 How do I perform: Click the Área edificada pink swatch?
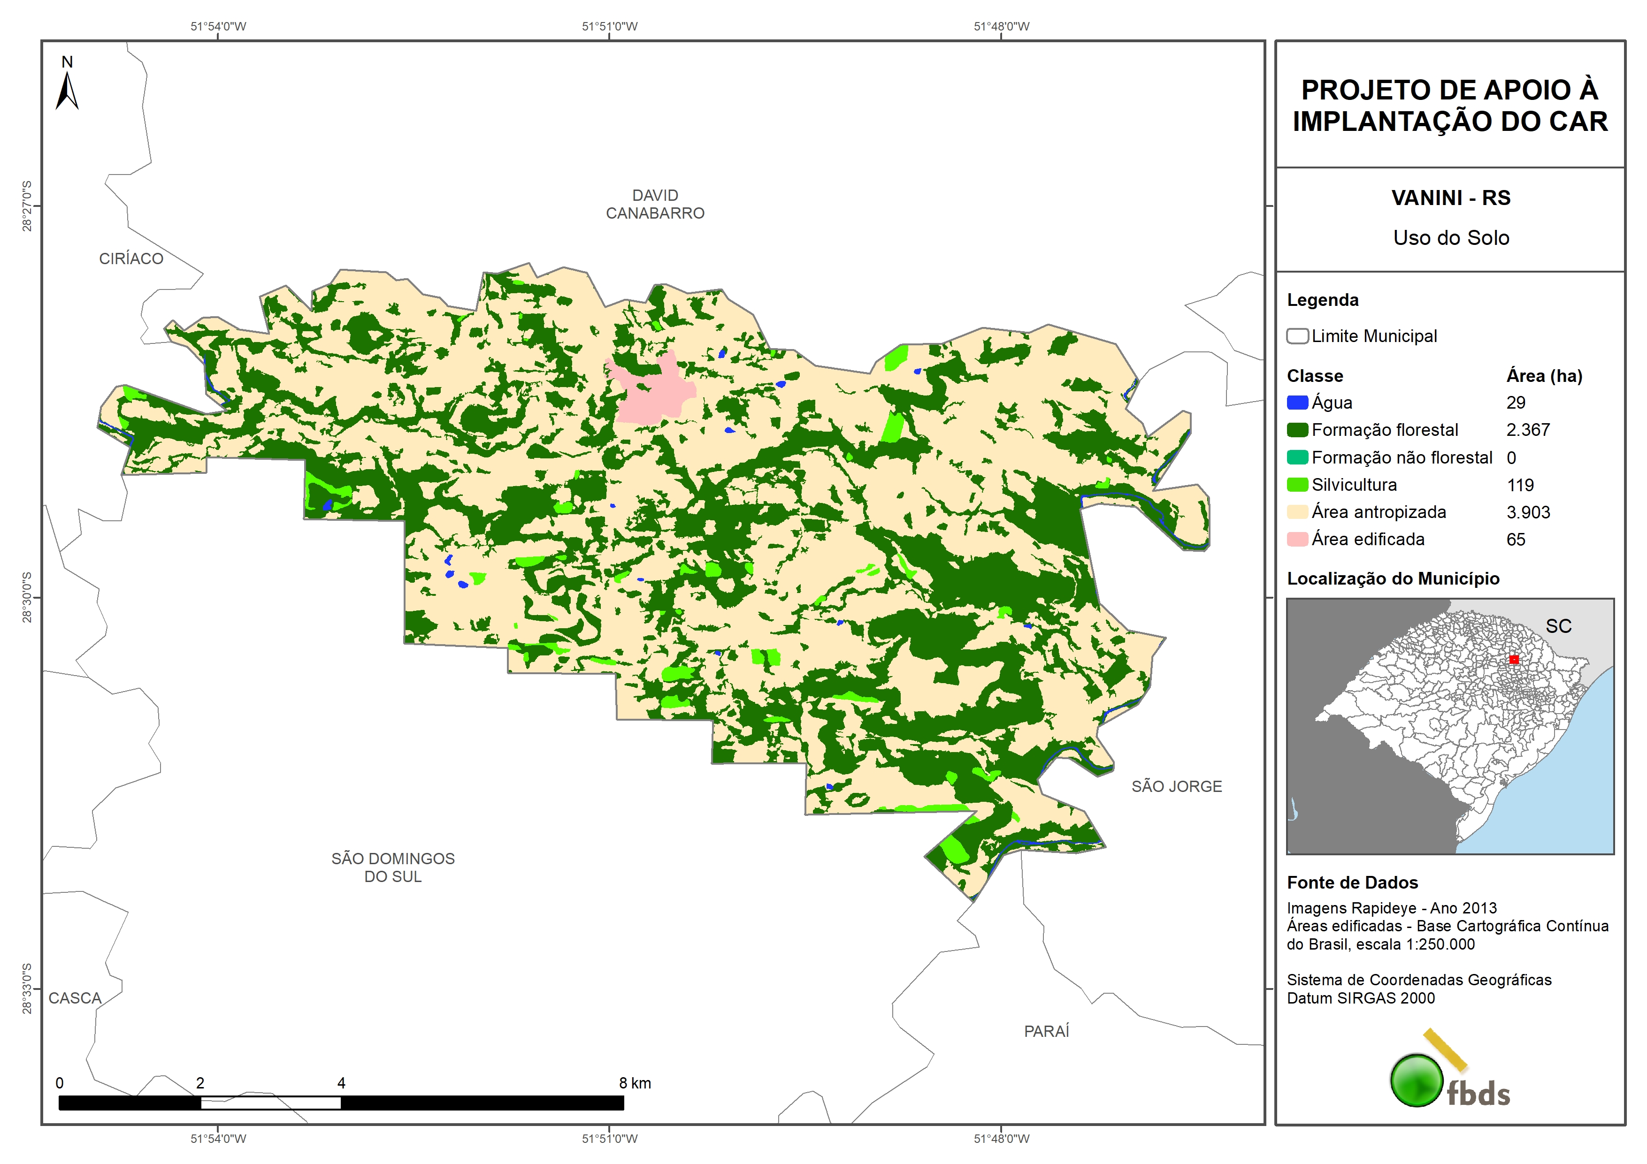(x=1297, y=540)
